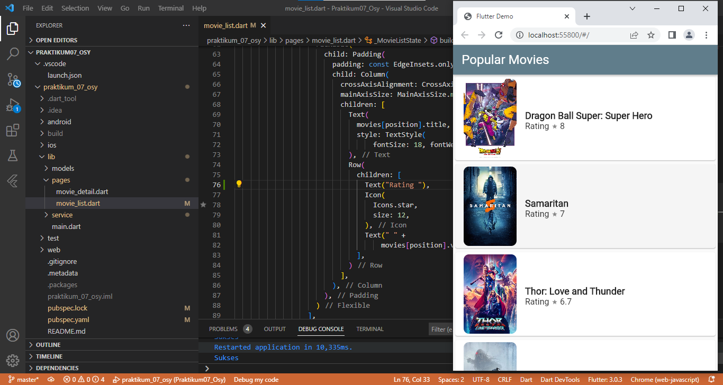
Task: Open the Flutter sidebar view
Action: click(x=13, y=181)
